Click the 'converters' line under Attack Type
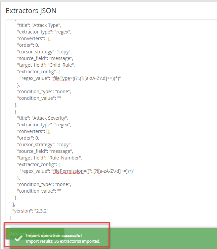Screen dimensions: 217x249 [34, 38]
